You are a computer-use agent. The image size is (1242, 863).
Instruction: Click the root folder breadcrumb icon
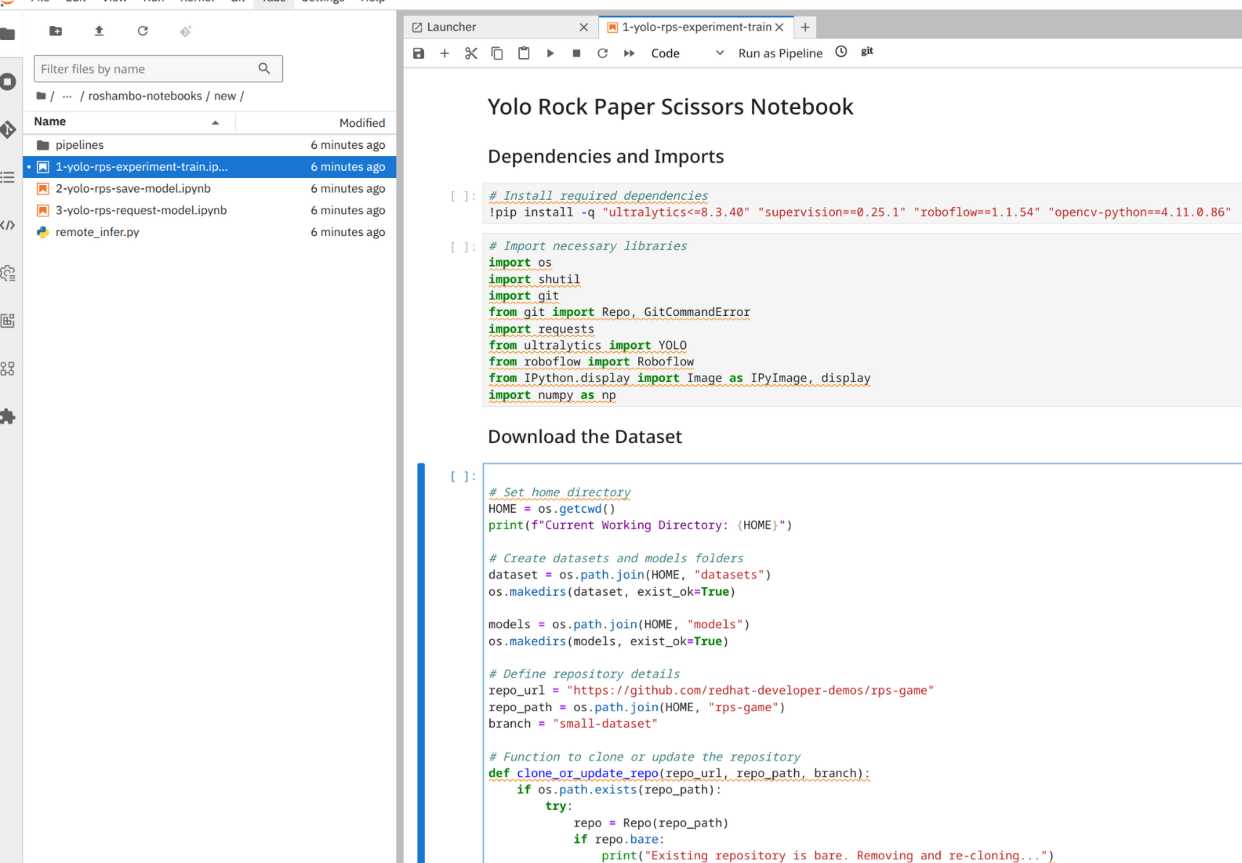click(x=41, y=96)
